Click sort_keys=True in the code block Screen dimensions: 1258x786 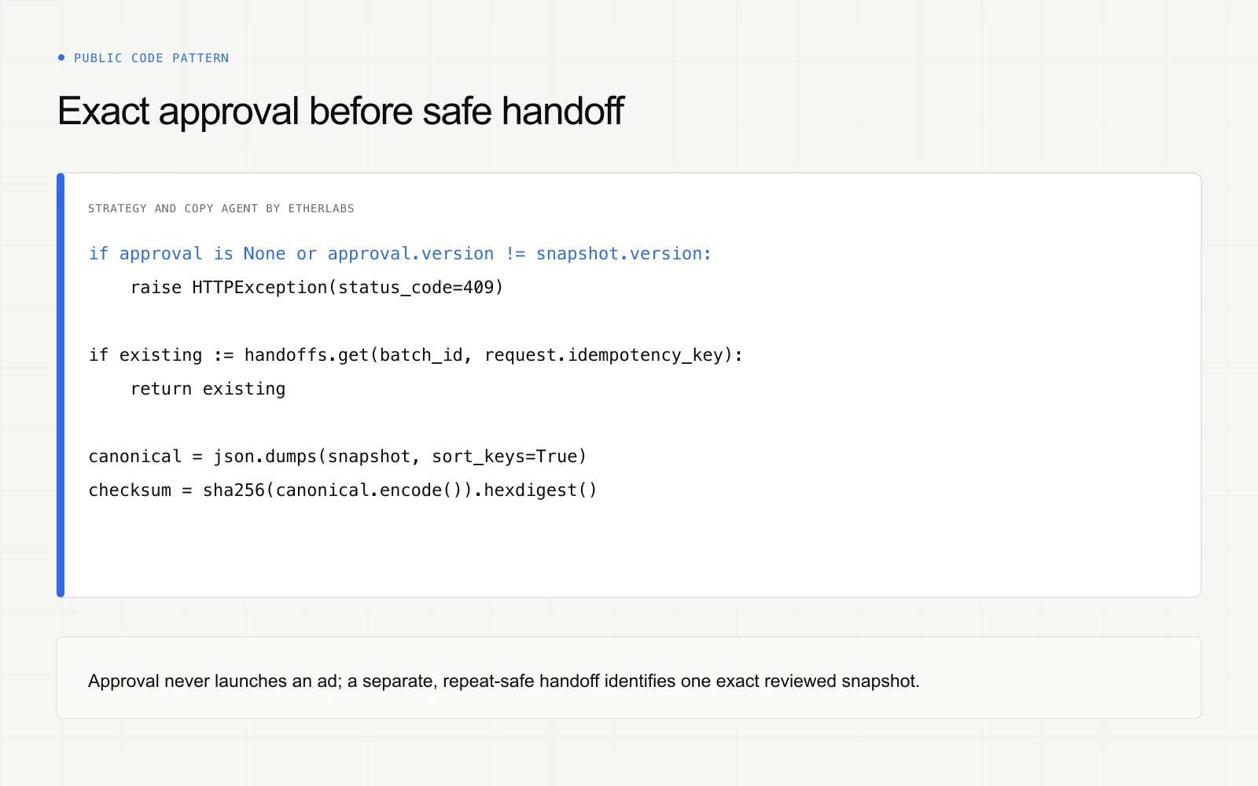click(505, 457)
